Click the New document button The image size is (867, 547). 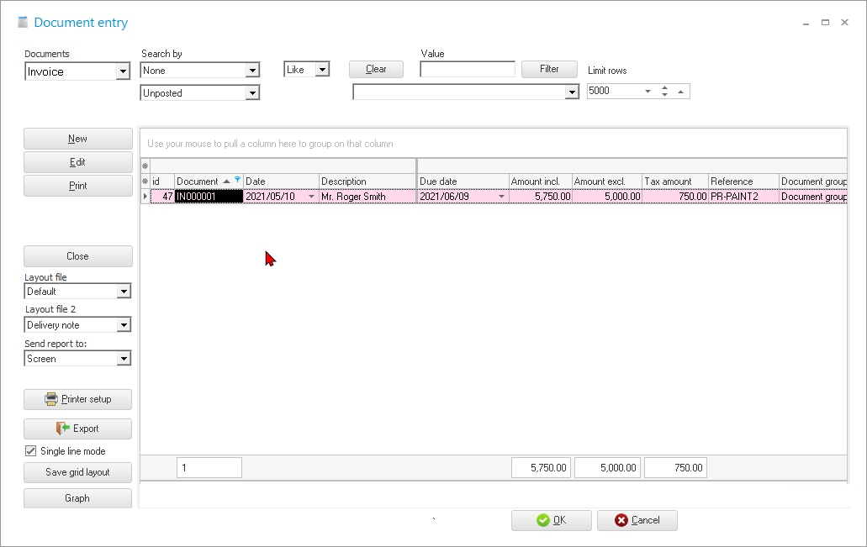pyautogui.click(x=77, y=139)
